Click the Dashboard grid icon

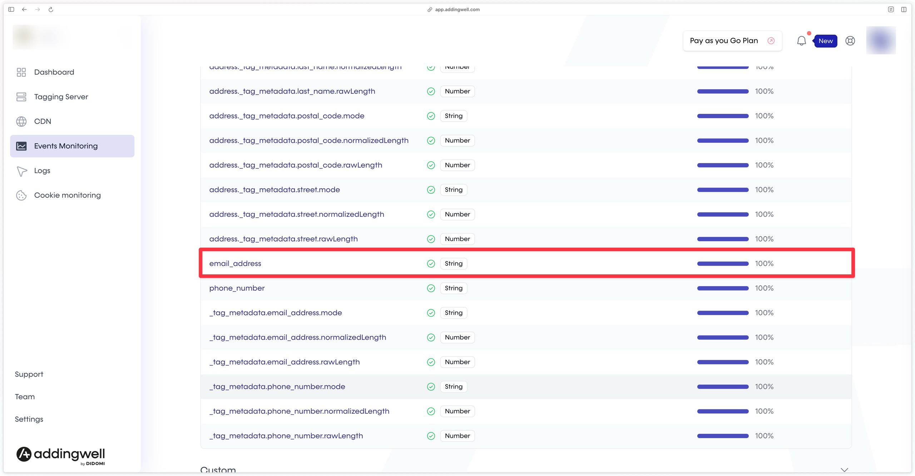(21, 72)
